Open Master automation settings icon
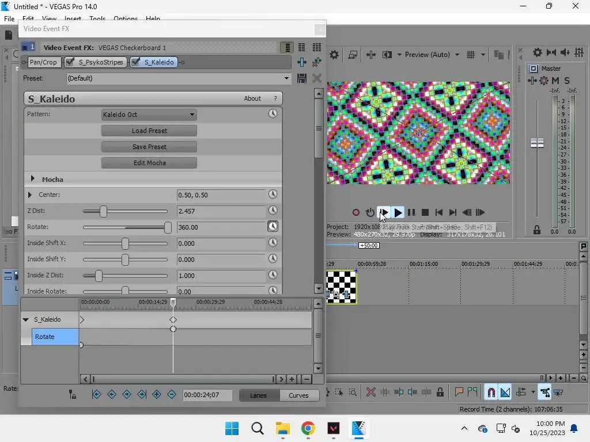Image resolution: width=590 pixels, height=442 pixels. 544,81
